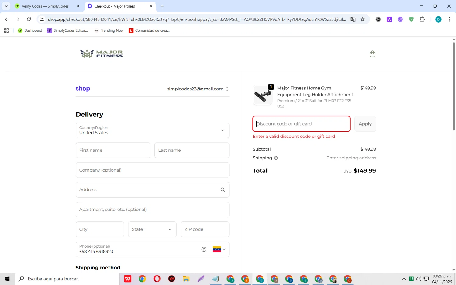Open the purple A extension
This screenshot has height=285, width=456.
(389, 19)
